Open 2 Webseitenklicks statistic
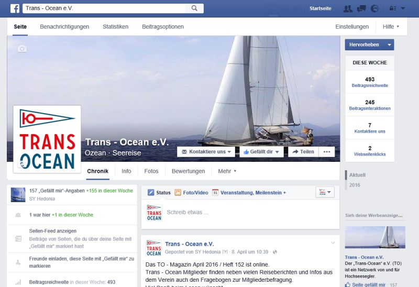The image size is (419, 287). pyautogui.click(x=370, y=151)
